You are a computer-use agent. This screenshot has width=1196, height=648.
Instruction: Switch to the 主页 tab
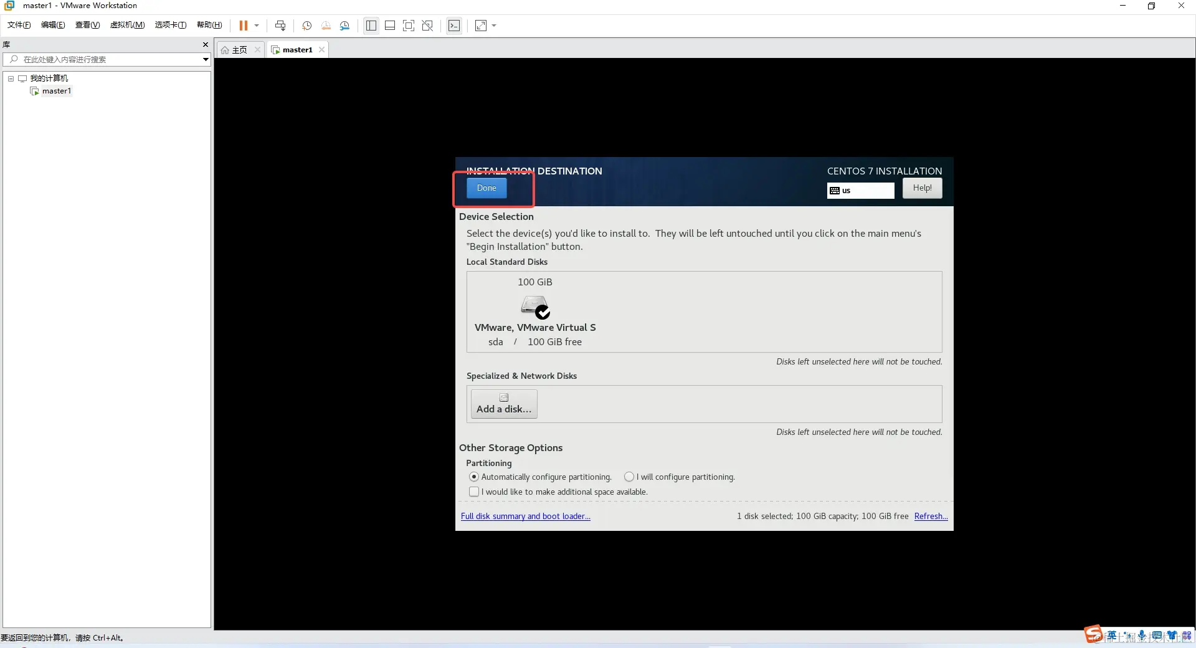point(239,50)
